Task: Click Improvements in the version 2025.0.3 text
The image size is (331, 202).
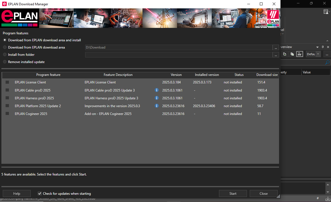Action: pyautogui.click(x=112, y=106)
